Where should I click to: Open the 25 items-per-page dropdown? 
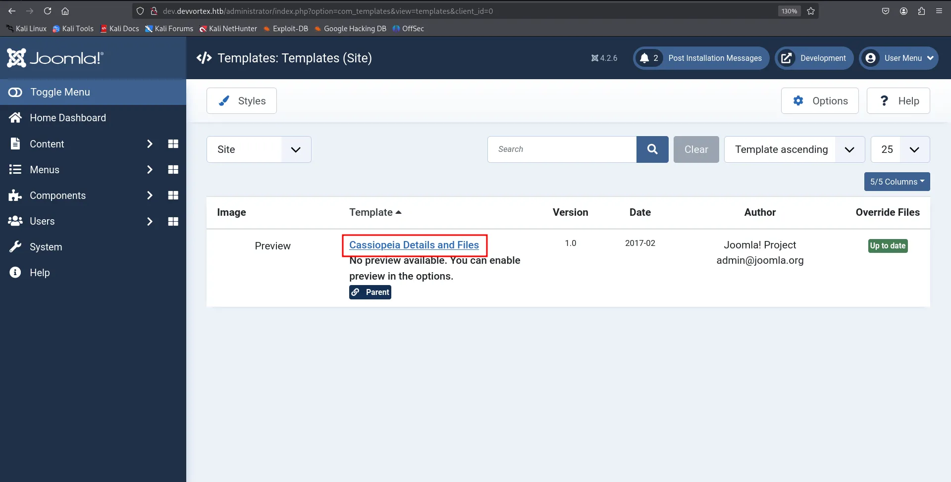pos(900,149)
